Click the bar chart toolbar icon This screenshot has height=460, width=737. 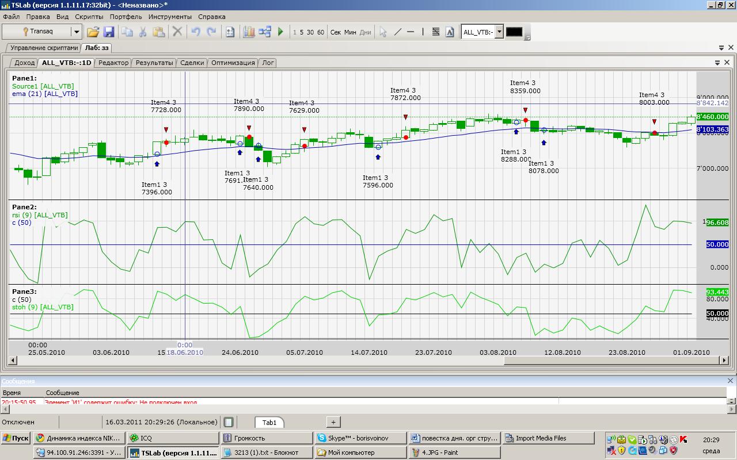[249, 32]
